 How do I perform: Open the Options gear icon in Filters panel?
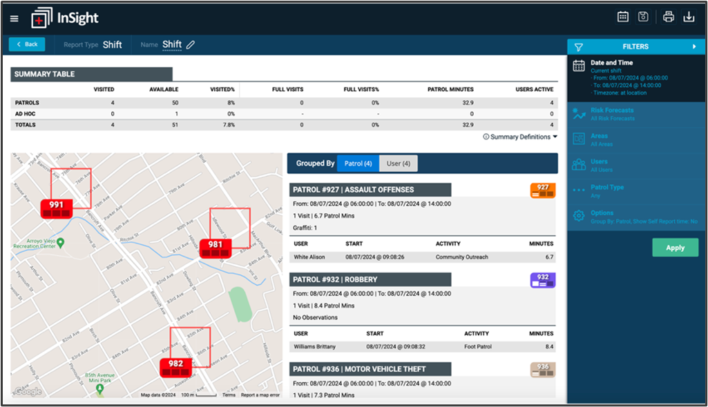(578, 215)
